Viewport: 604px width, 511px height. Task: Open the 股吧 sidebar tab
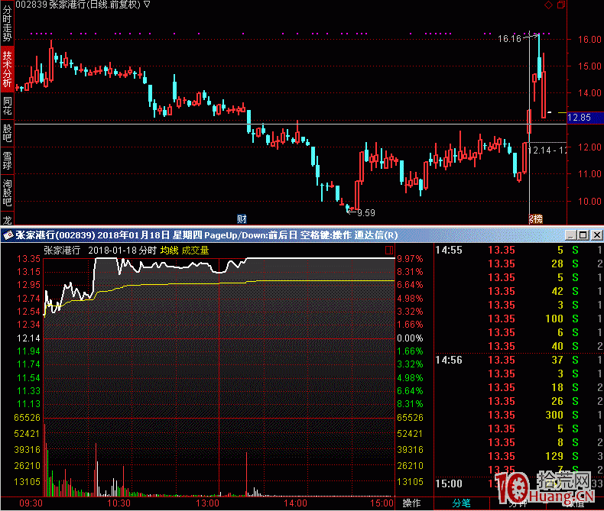pyautogui.click(x=7, y=133)
